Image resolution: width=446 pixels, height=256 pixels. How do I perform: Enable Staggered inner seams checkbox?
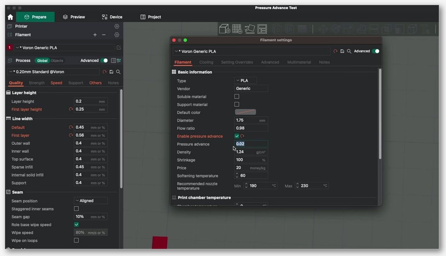[x=76, y=209]
